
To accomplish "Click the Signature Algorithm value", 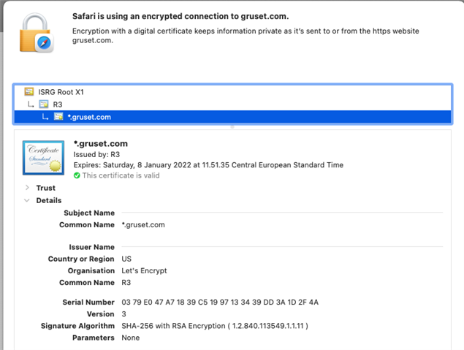I will tap(215, 326).
